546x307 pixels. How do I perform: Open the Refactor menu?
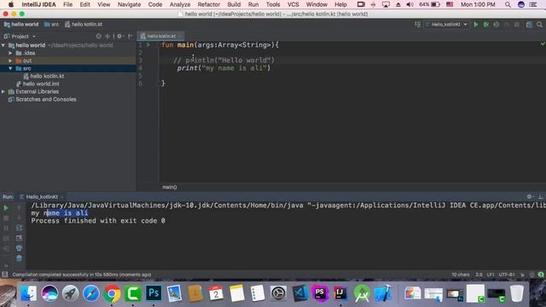(x=208, y=4)
